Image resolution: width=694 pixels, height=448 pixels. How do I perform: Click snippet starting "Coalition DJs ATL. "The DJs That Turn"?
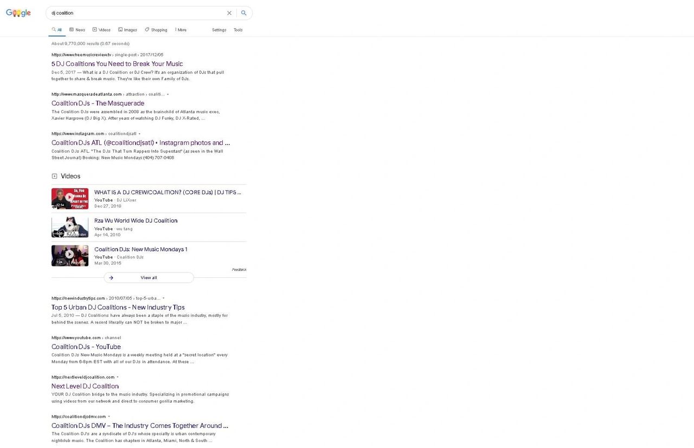137,154
